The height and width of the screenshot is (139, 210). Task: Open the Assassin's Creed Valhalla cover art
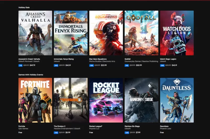coord(35,33)
